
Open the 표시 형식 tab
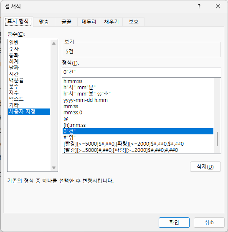tap(18, 22)
